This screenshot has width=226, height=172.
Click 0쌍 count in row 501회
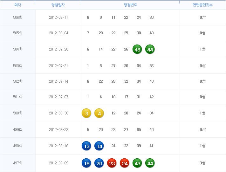[x=203, y=97]
